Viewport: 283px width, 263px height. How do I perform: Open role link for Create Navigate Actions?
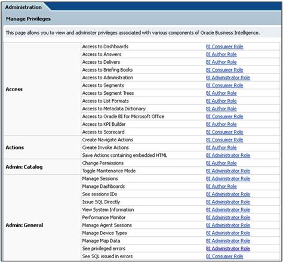(224, 140)
